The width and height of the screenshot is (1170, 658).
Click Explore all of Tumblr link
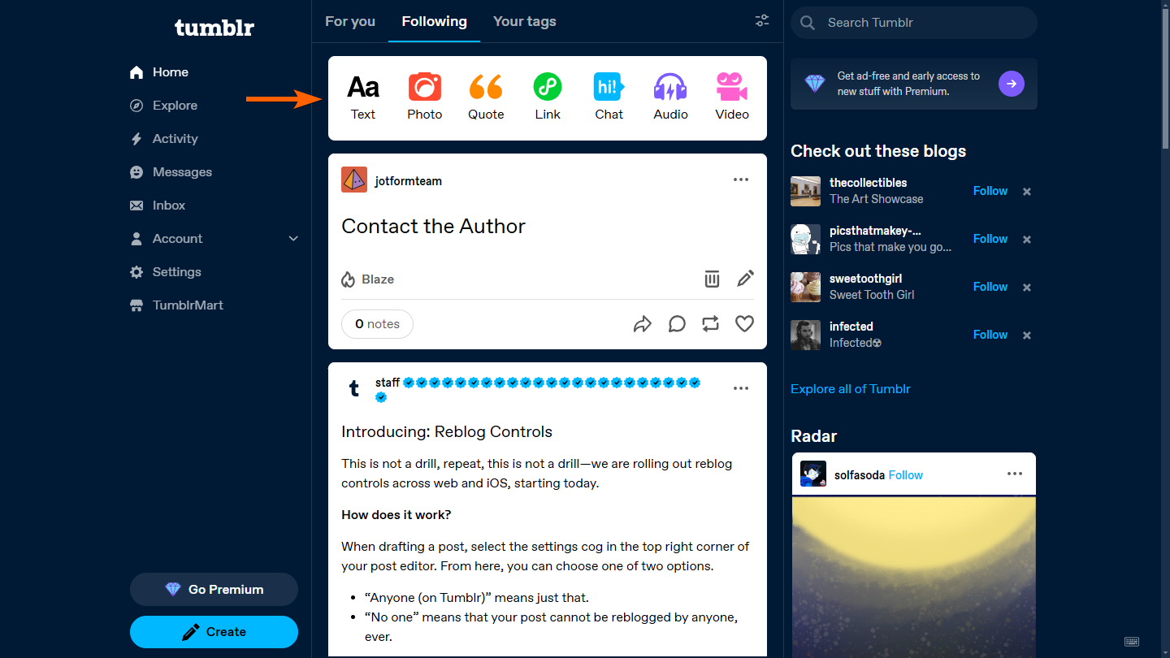851,389
